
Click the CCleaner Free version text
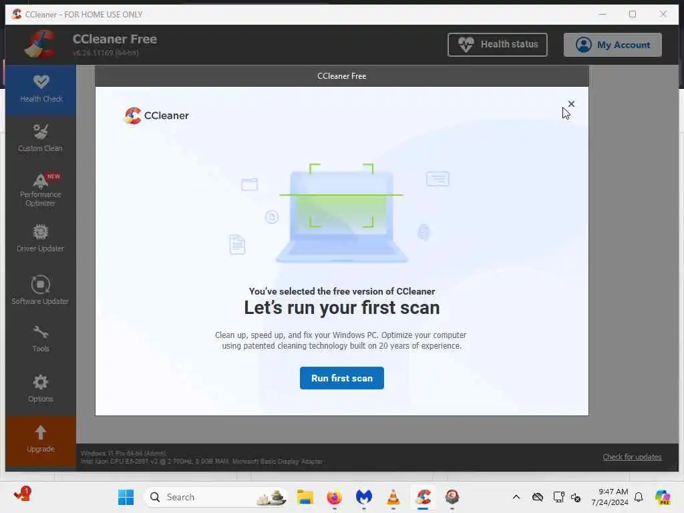click(x=106, y=53)
